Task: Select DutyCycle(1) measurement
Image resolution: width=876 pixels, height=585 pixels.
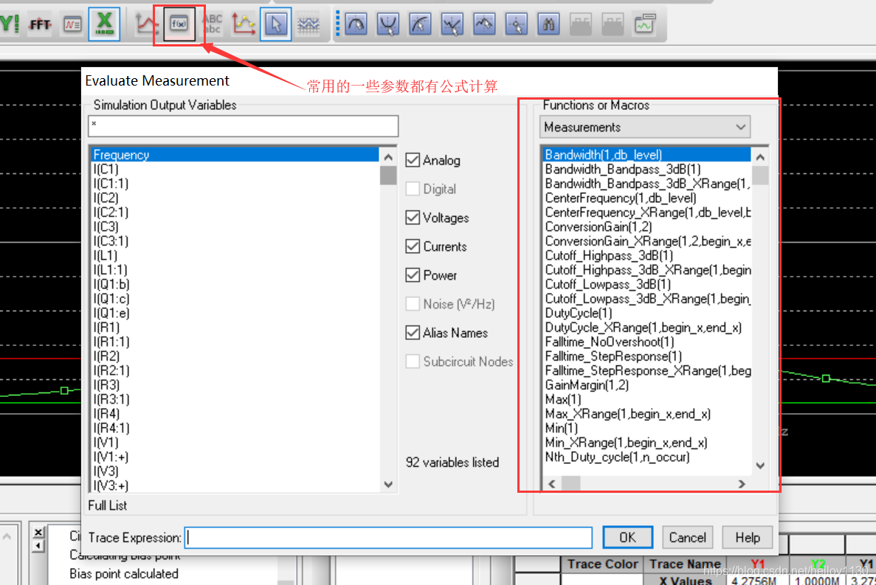Action: [646, 313]
